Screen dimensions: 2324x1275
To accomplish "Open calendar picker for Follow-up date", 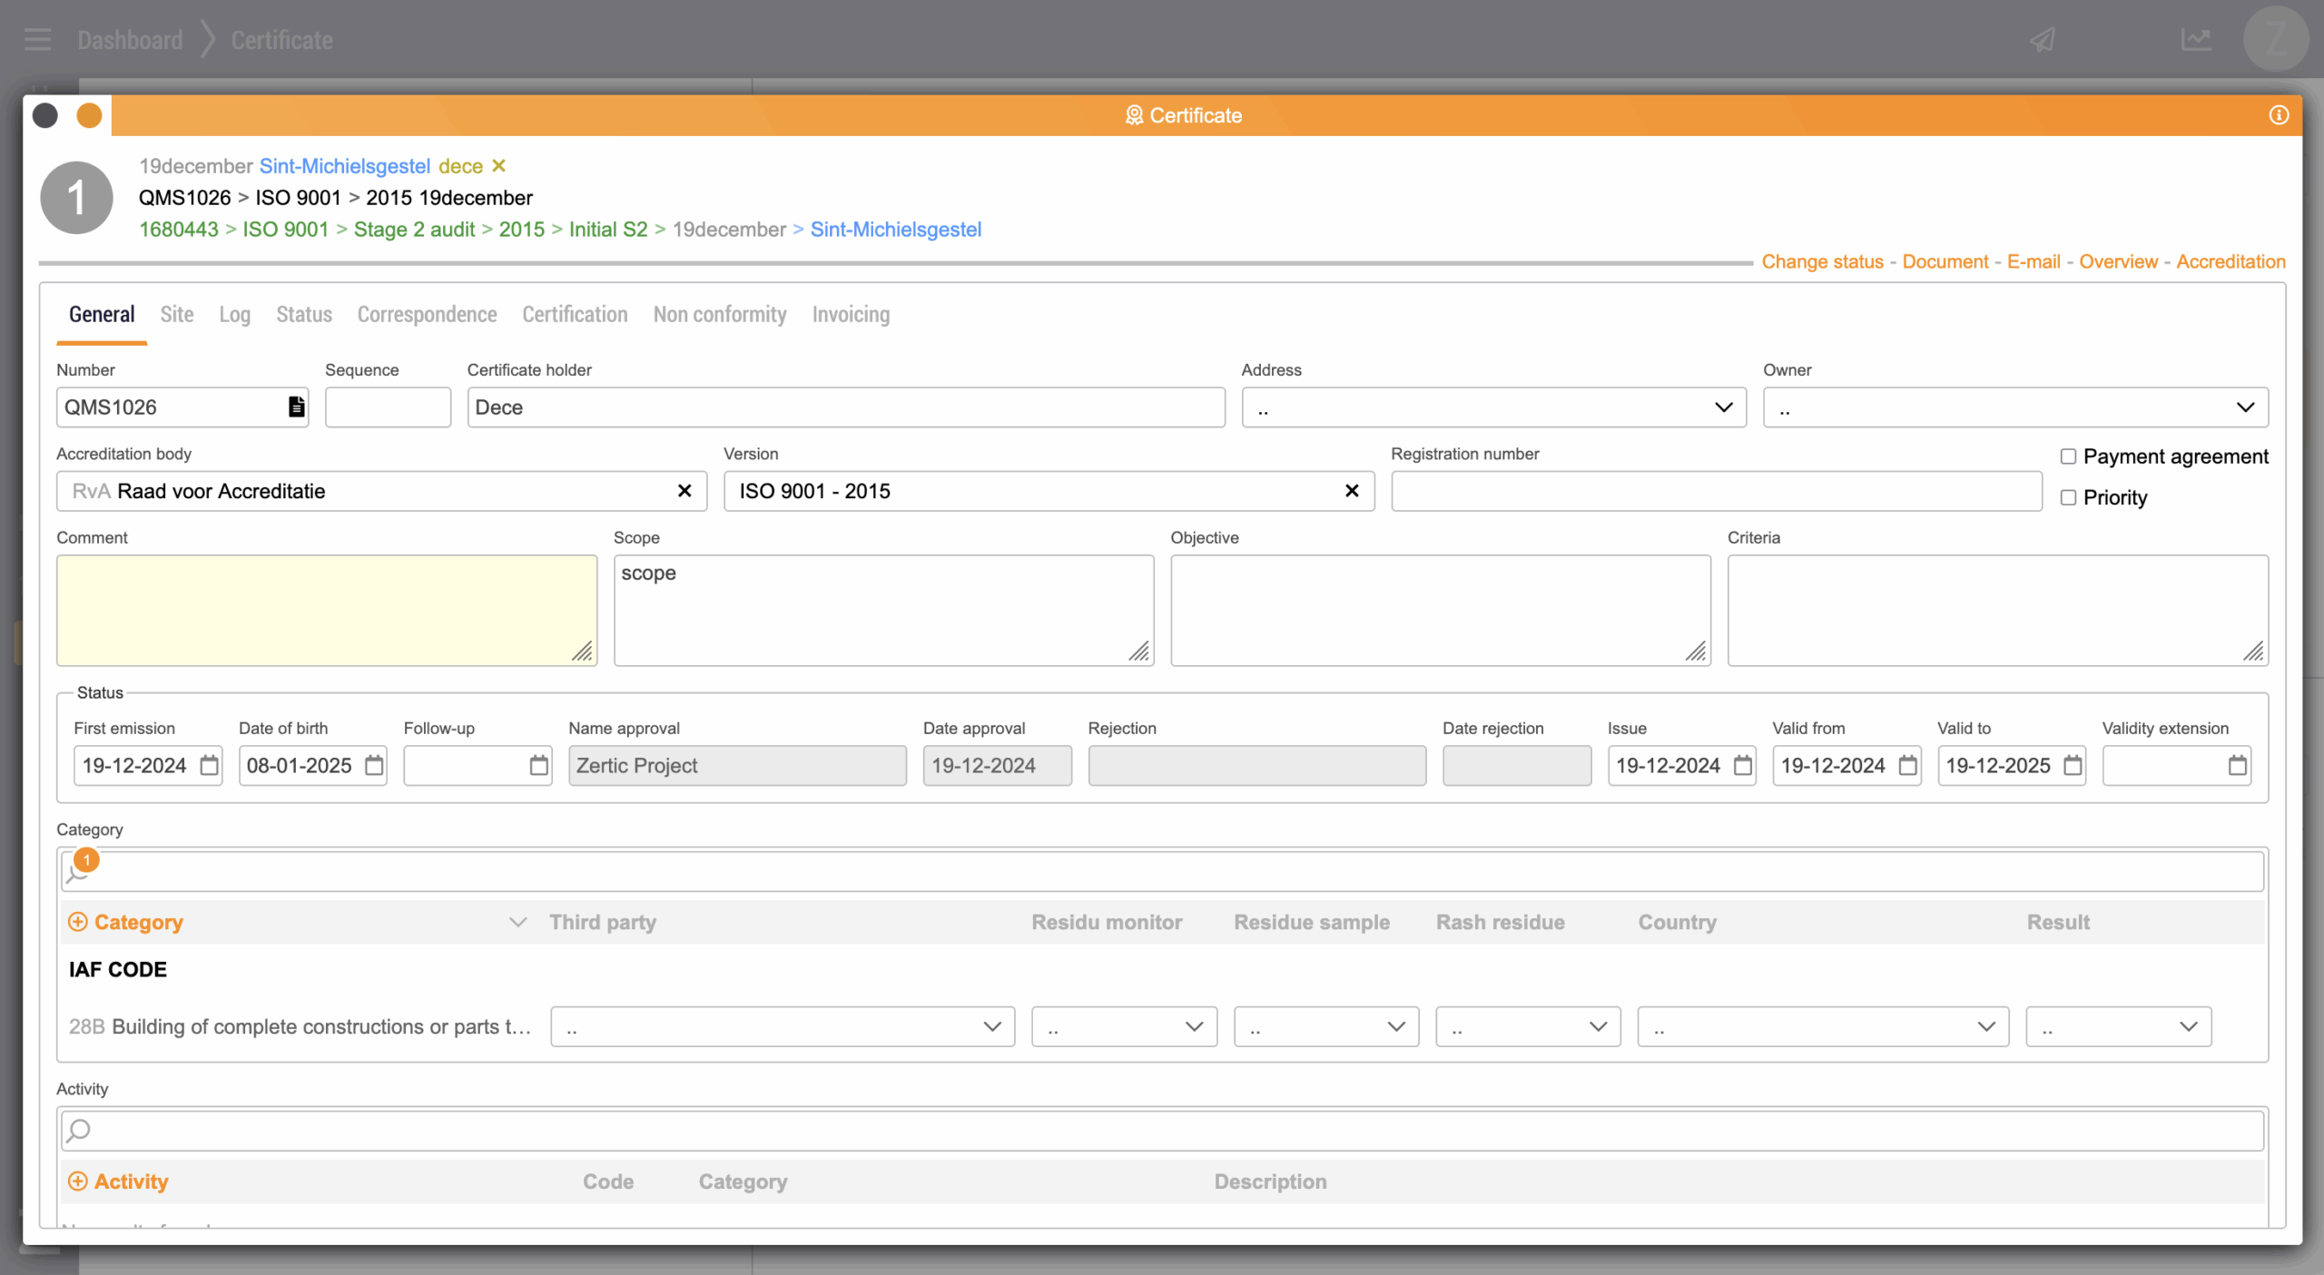I will pos(538,765).
